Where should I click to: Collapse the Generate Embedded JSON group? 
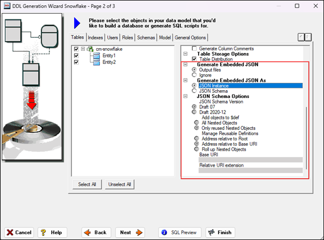point(186,64)
